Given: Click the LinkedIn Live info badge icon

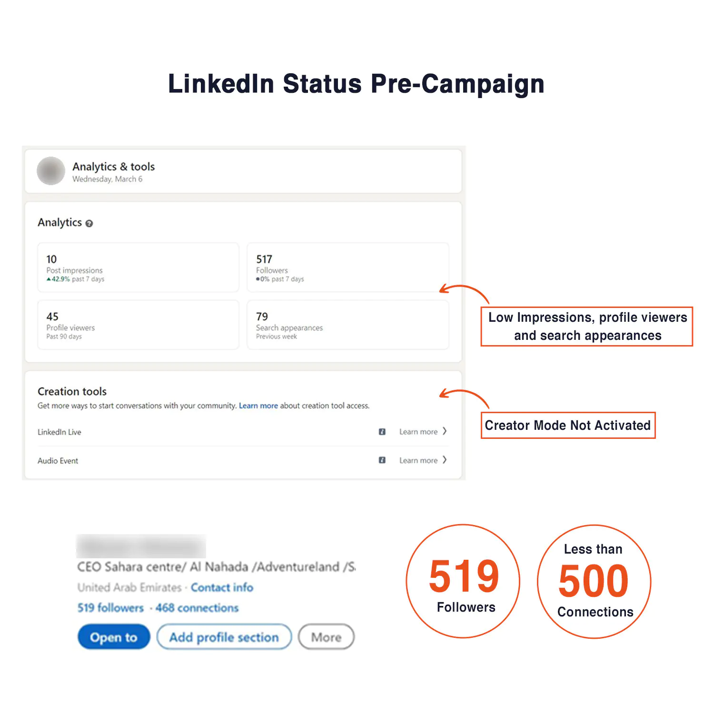Looking at the screenshot, I should [x=382, y=432].
